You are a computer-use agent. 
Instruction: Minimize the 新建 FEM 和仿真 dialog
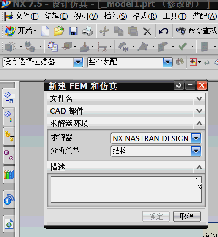(x=190, y=85)
